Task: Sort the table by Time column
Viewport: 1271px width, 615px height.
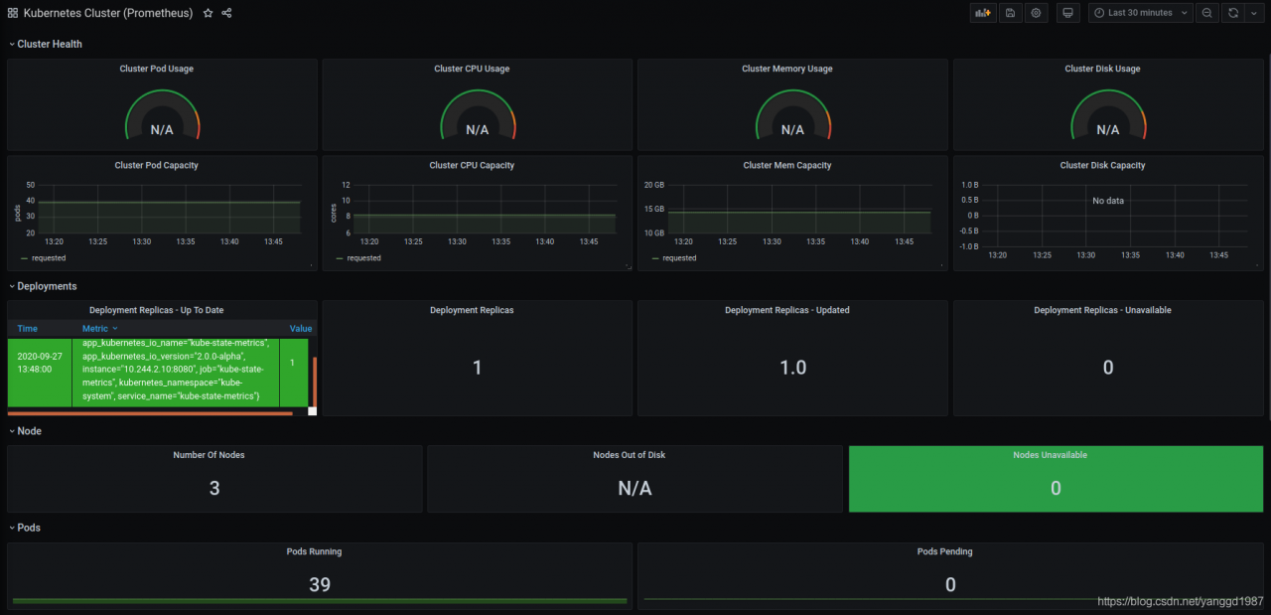Action: [x=28, y=328]
